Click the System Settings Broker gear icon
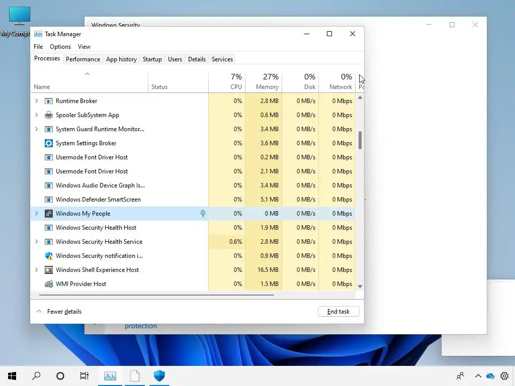 point(49,143)
